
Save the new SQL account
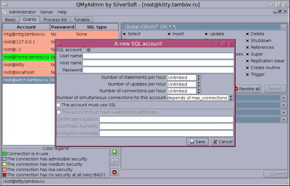pyautogui.click(x=197, y=142)
